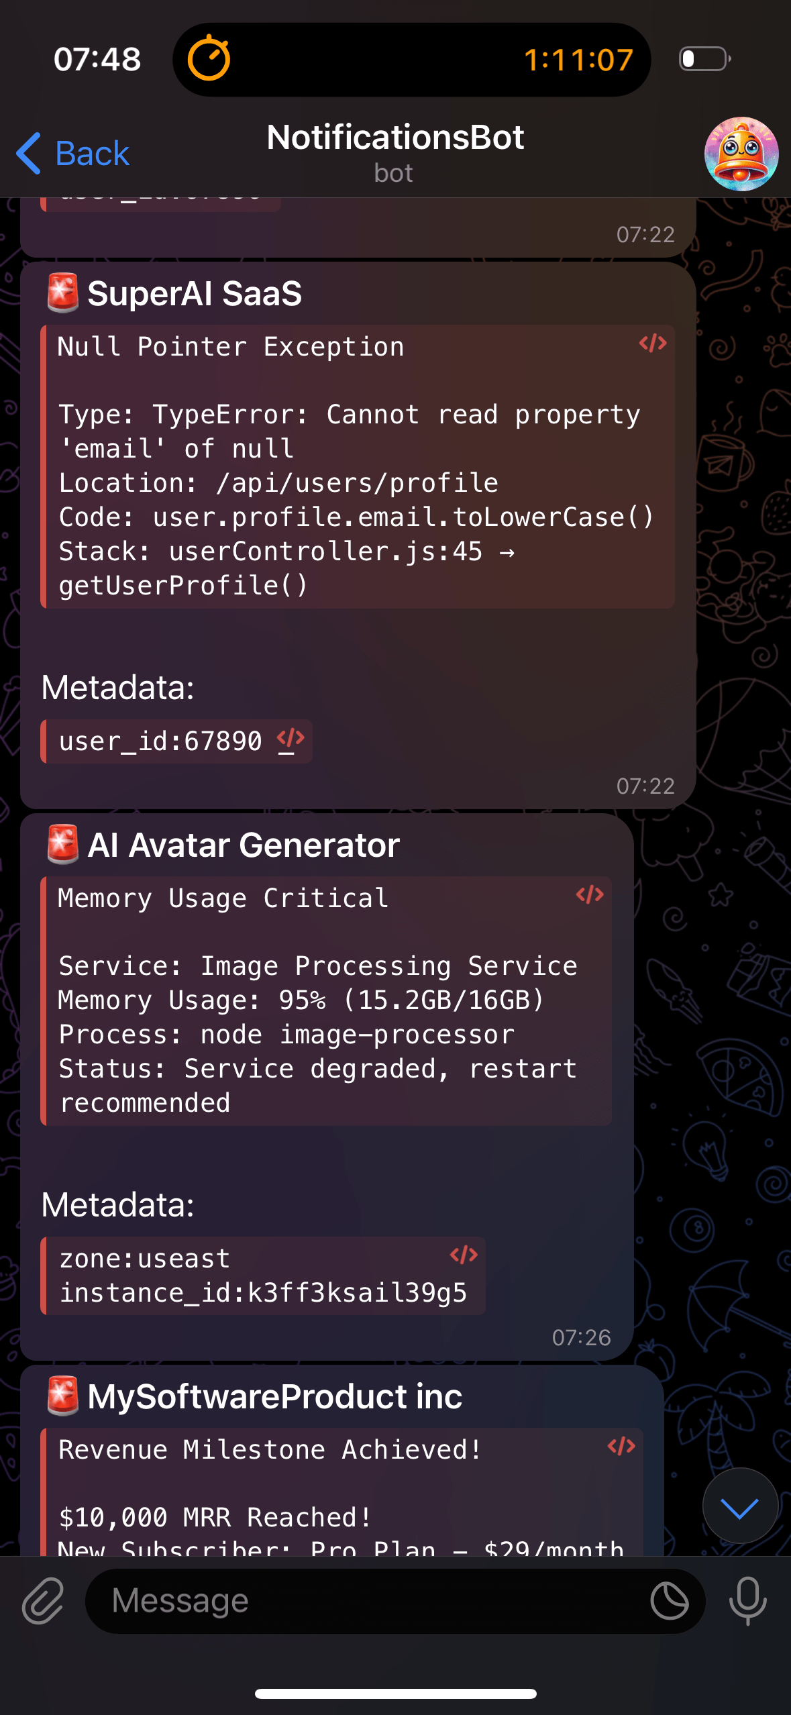This screenshot has height=1715, width=791.
Task: Tap the scroll-to-bottom chevron button
Action: (x=740, y=1505)
